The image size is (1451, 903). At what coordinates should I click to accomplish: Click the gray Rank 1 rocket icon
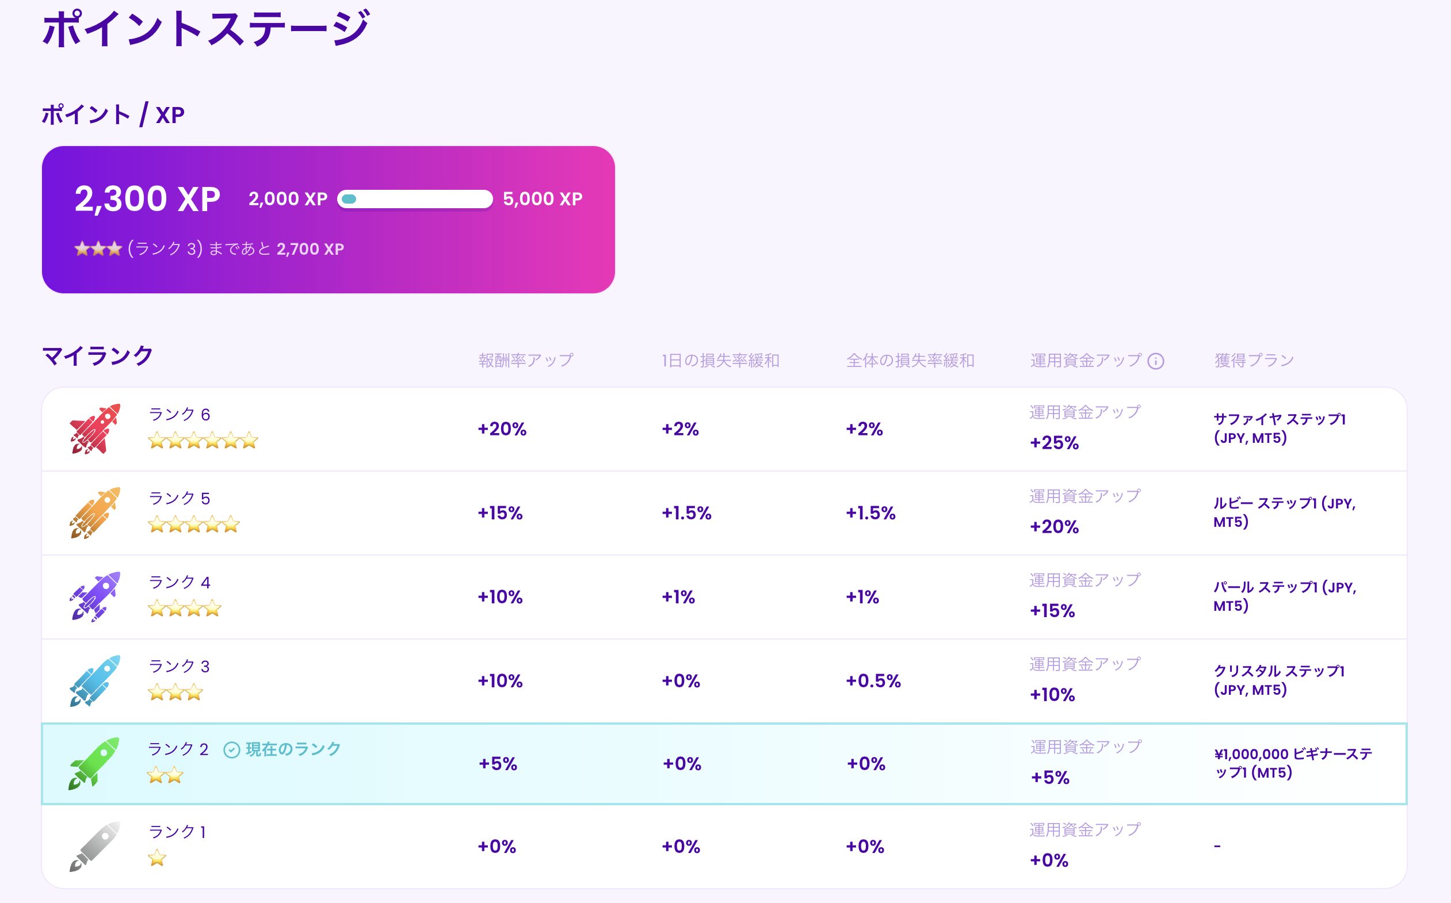(95, 846)
